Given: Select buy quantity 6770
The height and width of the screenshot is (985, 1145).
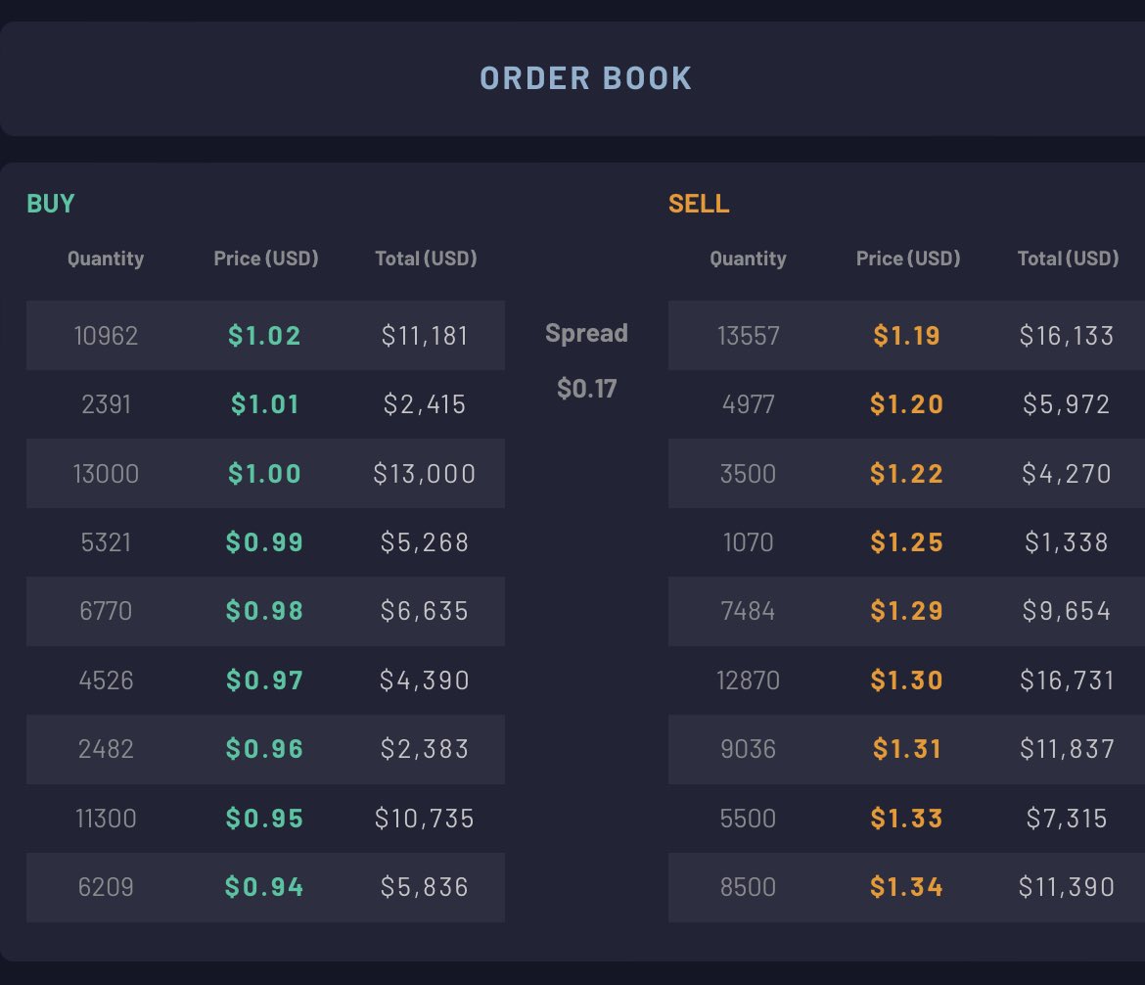Looking at the screenshot, I should (106, 611).
